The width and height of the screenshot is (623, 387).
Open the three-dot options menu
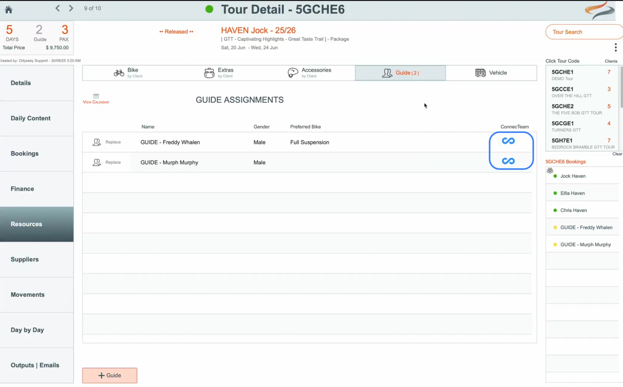(x=615, y=47)
